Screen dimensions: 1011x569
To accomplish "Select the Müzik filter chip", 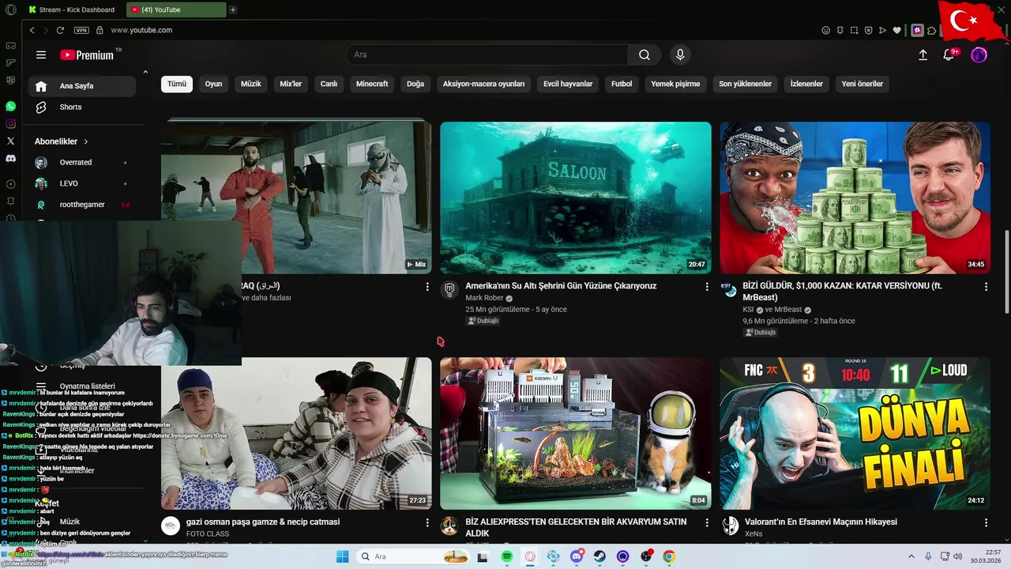I will pyautogui.click(x=250, y=84).
